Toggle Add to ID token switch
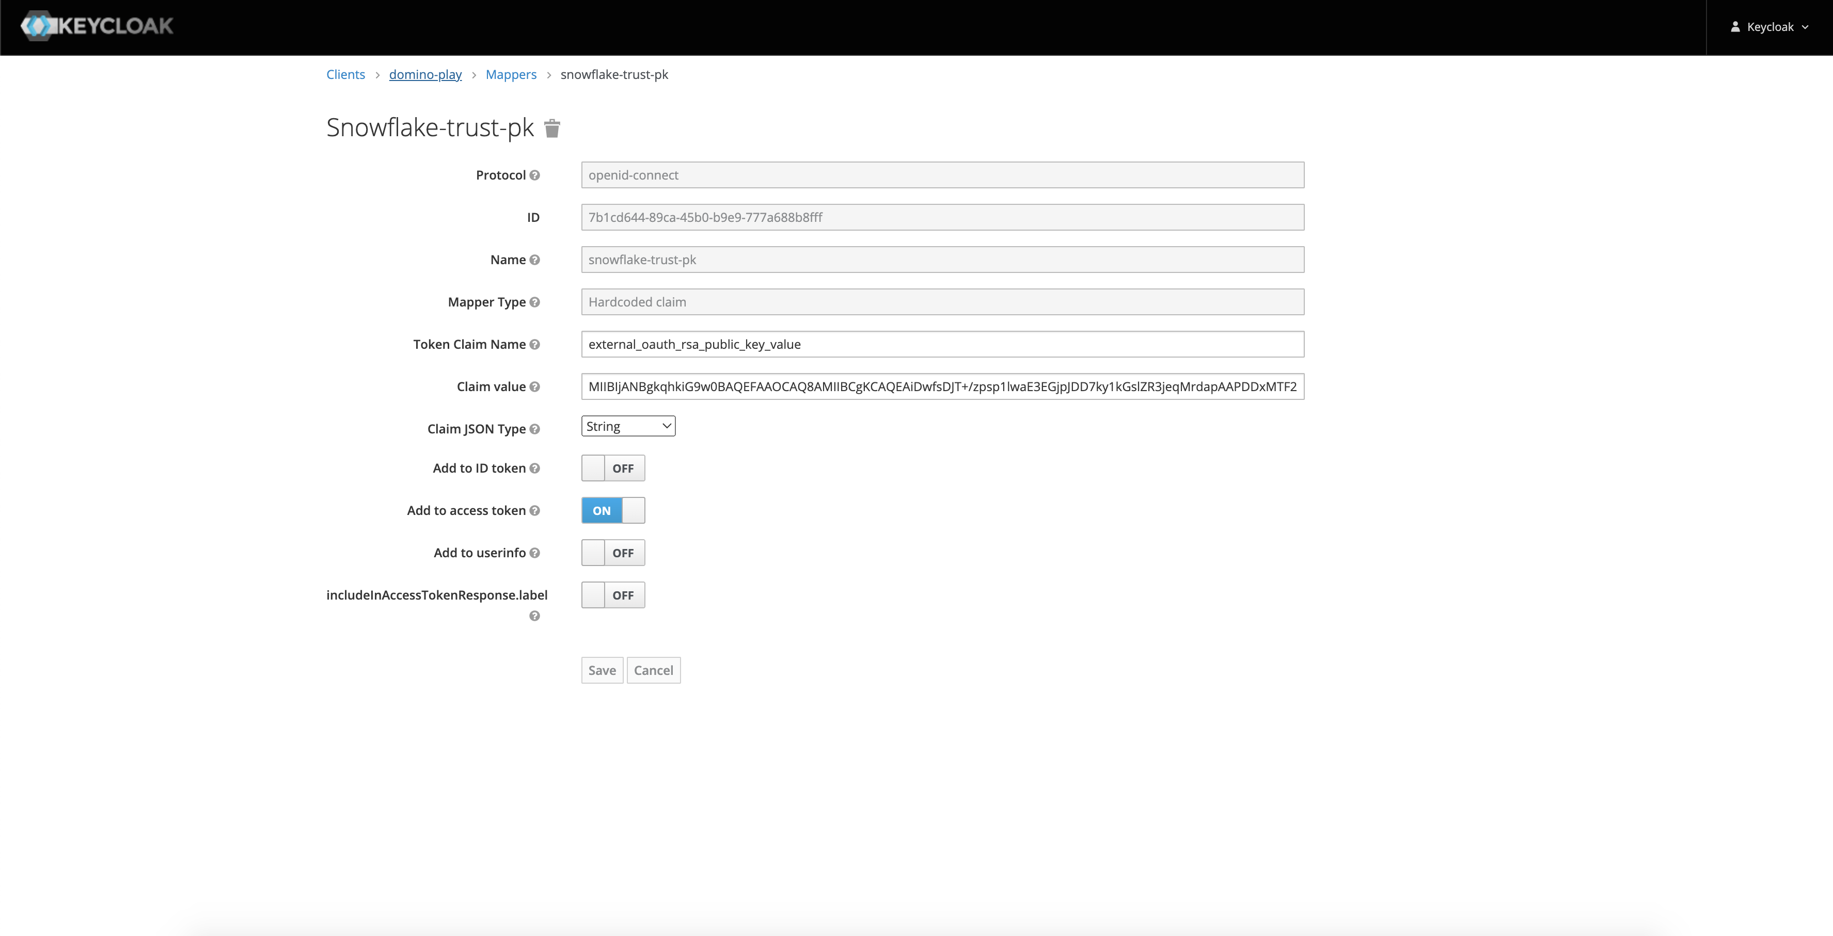 [613, 468]
